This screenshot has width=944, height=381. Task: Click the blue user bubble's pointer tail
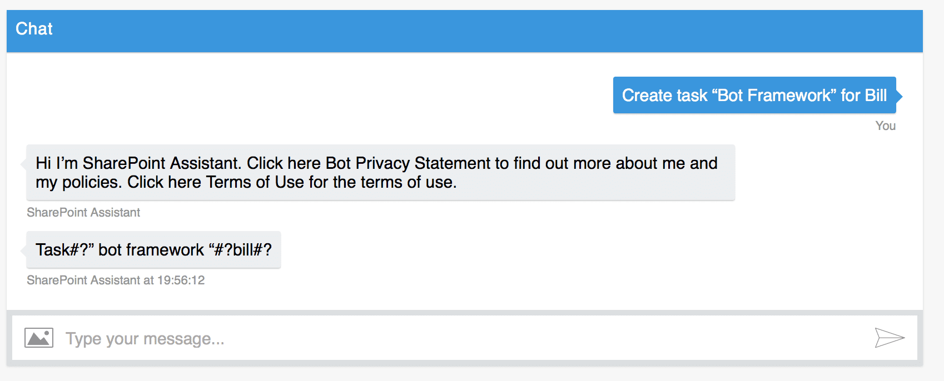tap(899, 96)
